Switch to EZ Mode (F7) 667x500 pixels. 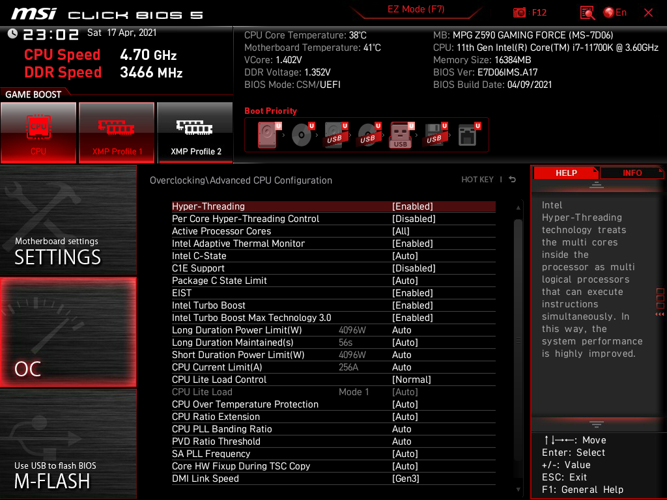(x=416, y=9)
